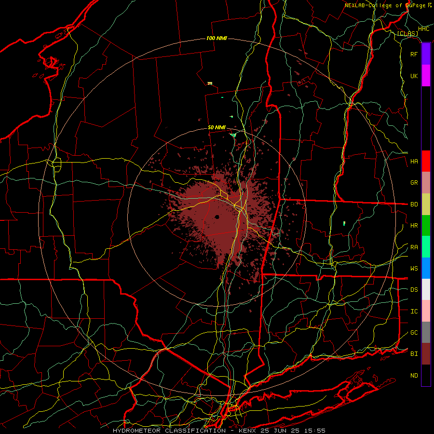Viewport: 434px width, 434px height.
Task: Click the GC gray legend swatch
Action: click(426, 332)
